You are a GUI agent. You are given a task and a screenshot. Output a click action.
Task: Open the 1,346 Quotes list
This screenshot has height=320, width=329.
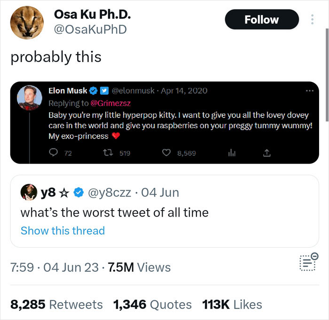(152, 304)
